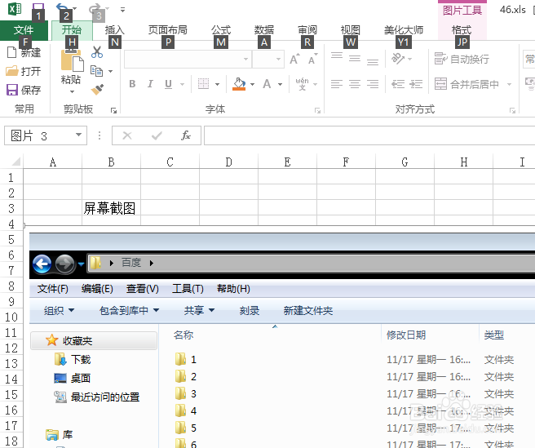Apply the fill color bucket

pos(239,84)
